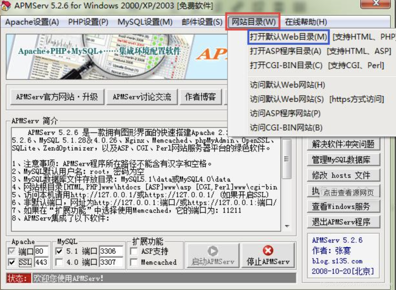Choose 访问CGI-BIN网站(B) menu entry
The width and height of the screenshot is (396, 290).
[286, 127]
